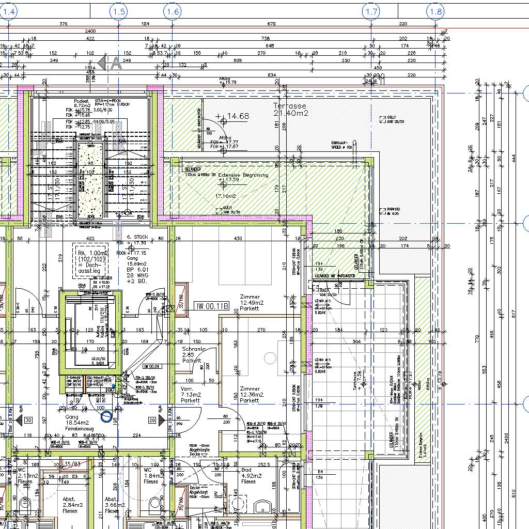Select the grid axis marker 1.8

pos(435,11)
